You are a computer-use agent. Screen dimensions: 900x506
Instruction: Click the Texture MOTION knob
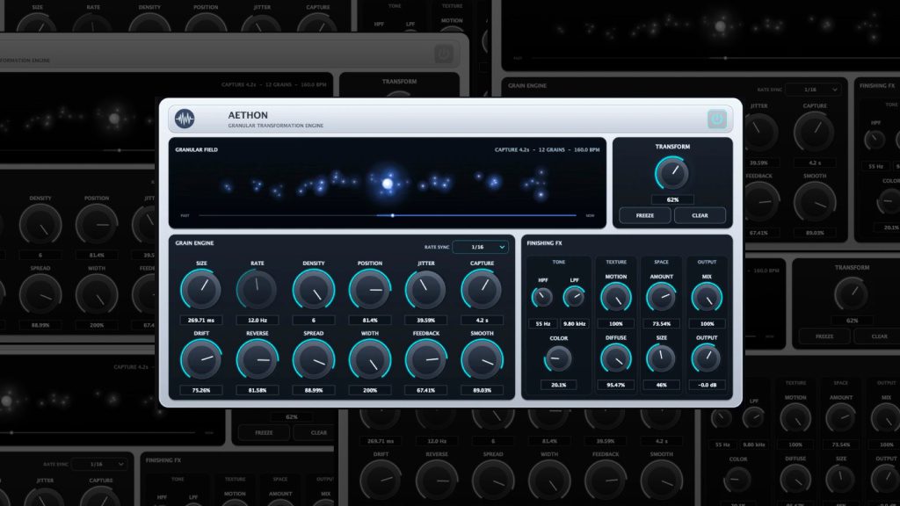tap(616, 298)
